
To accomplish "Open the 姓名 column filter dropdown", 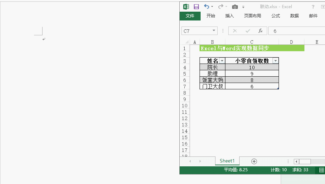I will click(222, 61).
